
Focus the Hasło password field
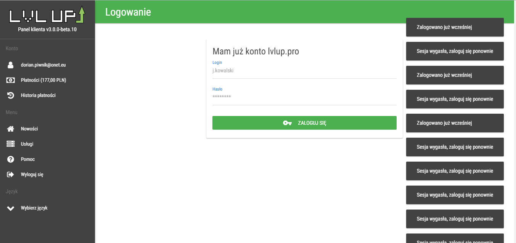[x=304, y=97]
